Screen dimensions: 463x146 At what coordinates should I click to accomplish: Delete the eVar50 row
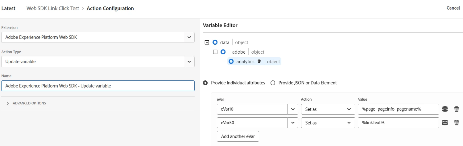click(457, 123)
